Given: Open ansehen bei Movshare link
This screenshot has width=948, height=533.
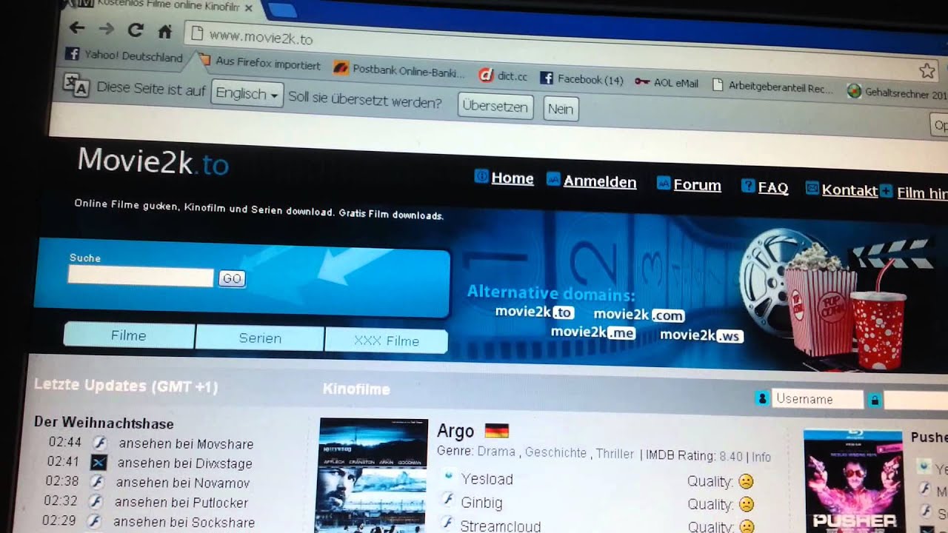Looking at the screenshot, I should [x=186, y=444].
